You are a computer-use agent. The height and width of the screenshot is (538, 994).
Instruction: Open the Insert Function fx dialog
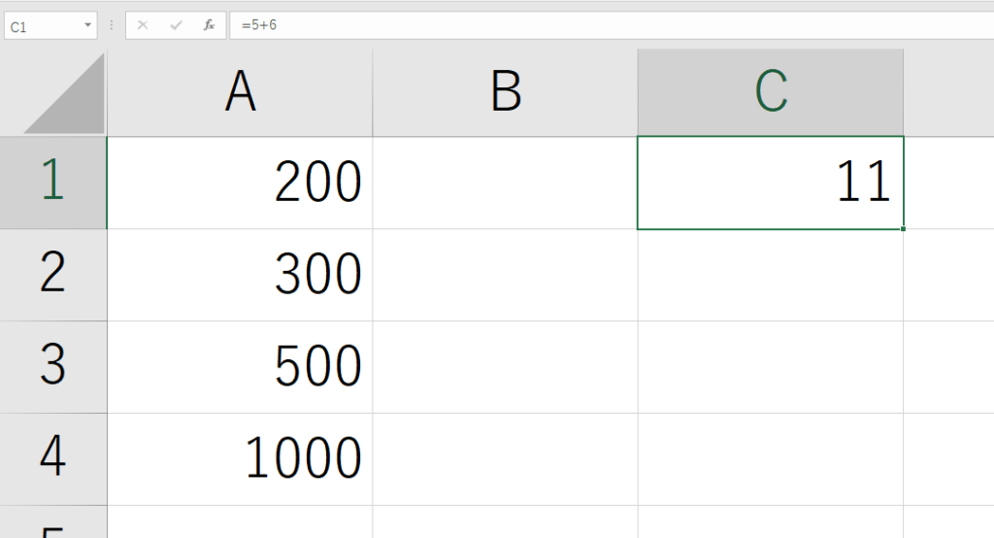click(x=209, y=25)
